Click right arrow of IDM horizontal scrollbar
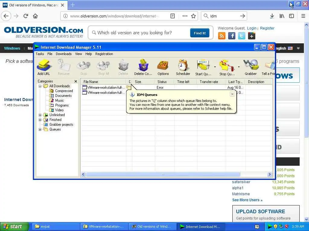Screen dimensions: 309x231 269,174
